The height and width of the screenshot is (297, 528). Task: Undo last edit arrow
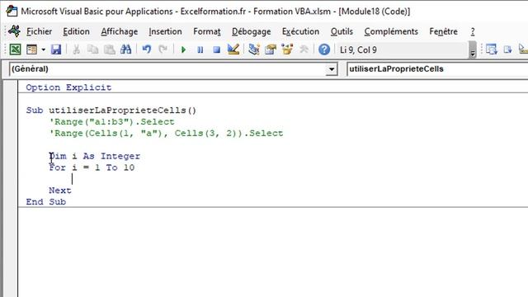tap(147, 49)
